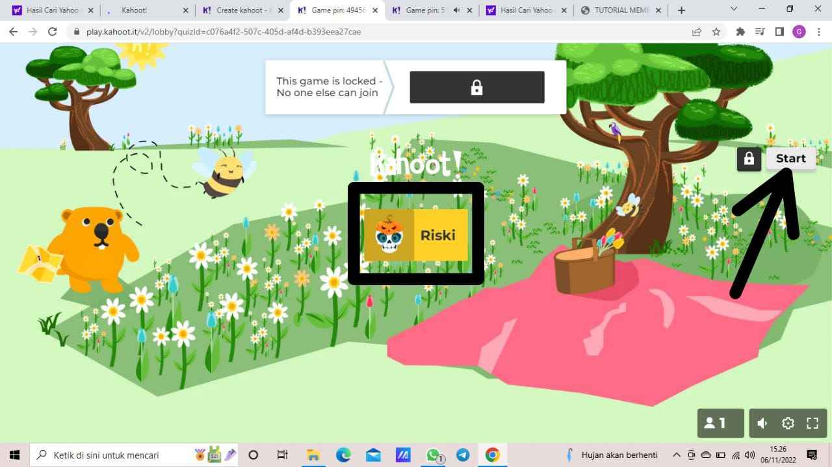Mute audio icon on Game pin: 5 tab
This screenshot has height=467, width=832.
pyautogui.click(x=457, y=10)
